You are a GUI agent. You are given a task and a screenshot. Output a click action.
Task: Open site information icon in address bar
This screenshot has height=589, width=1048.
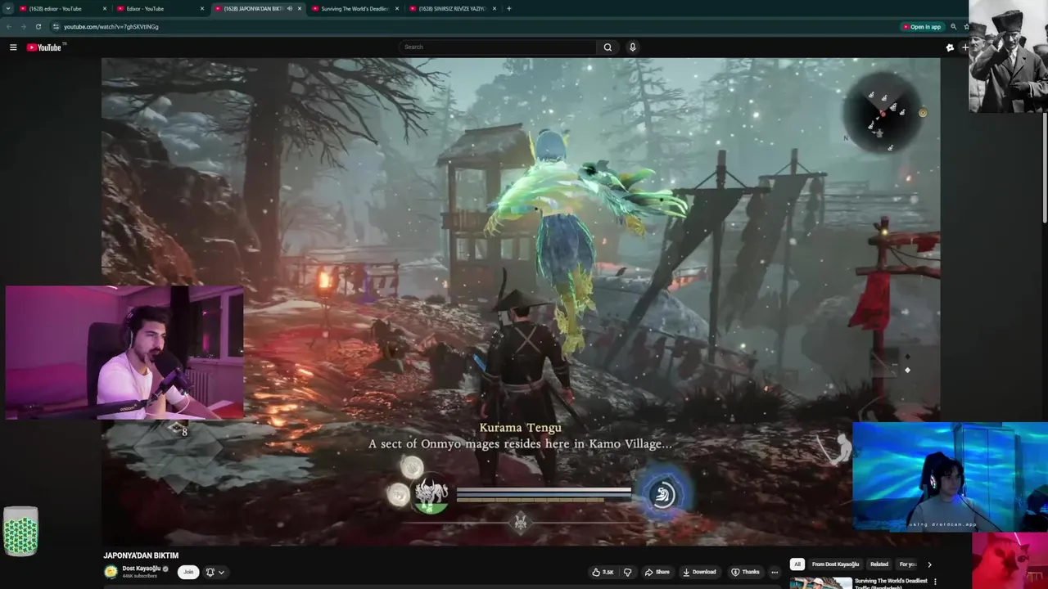click(x=56, y=27)
